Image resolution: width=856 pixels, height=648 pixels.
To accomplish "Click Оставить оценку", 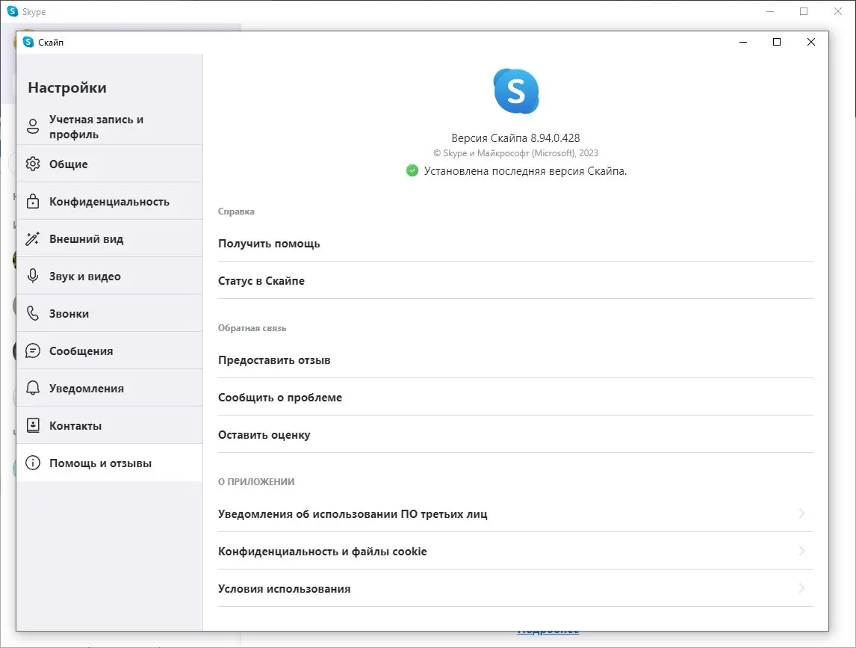I will 515,435.
